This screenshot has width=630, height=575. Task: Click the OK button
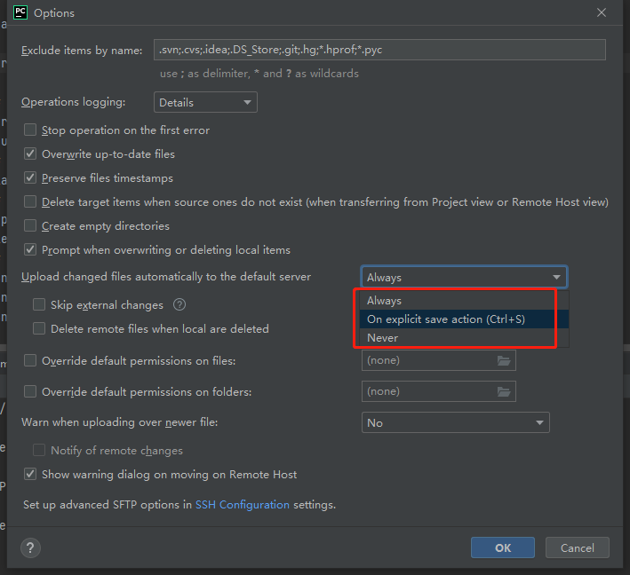tap(503, 547)
